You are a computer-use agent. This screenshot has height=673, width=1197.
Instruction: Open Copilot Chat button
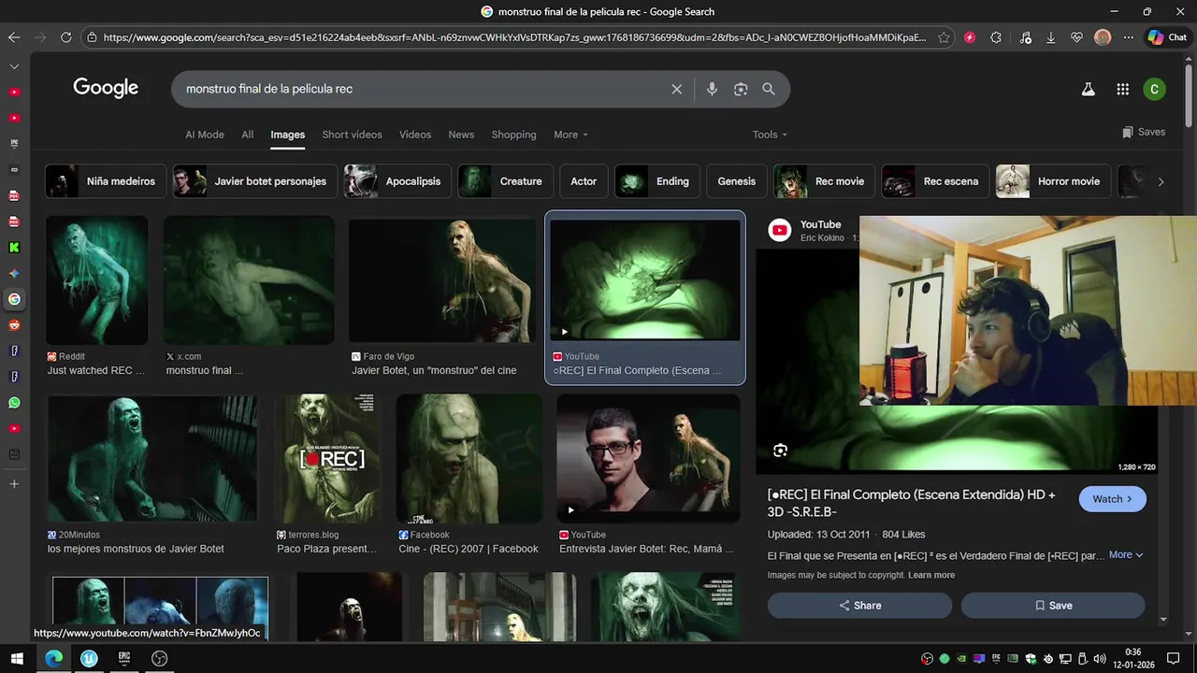[1167, 37]
